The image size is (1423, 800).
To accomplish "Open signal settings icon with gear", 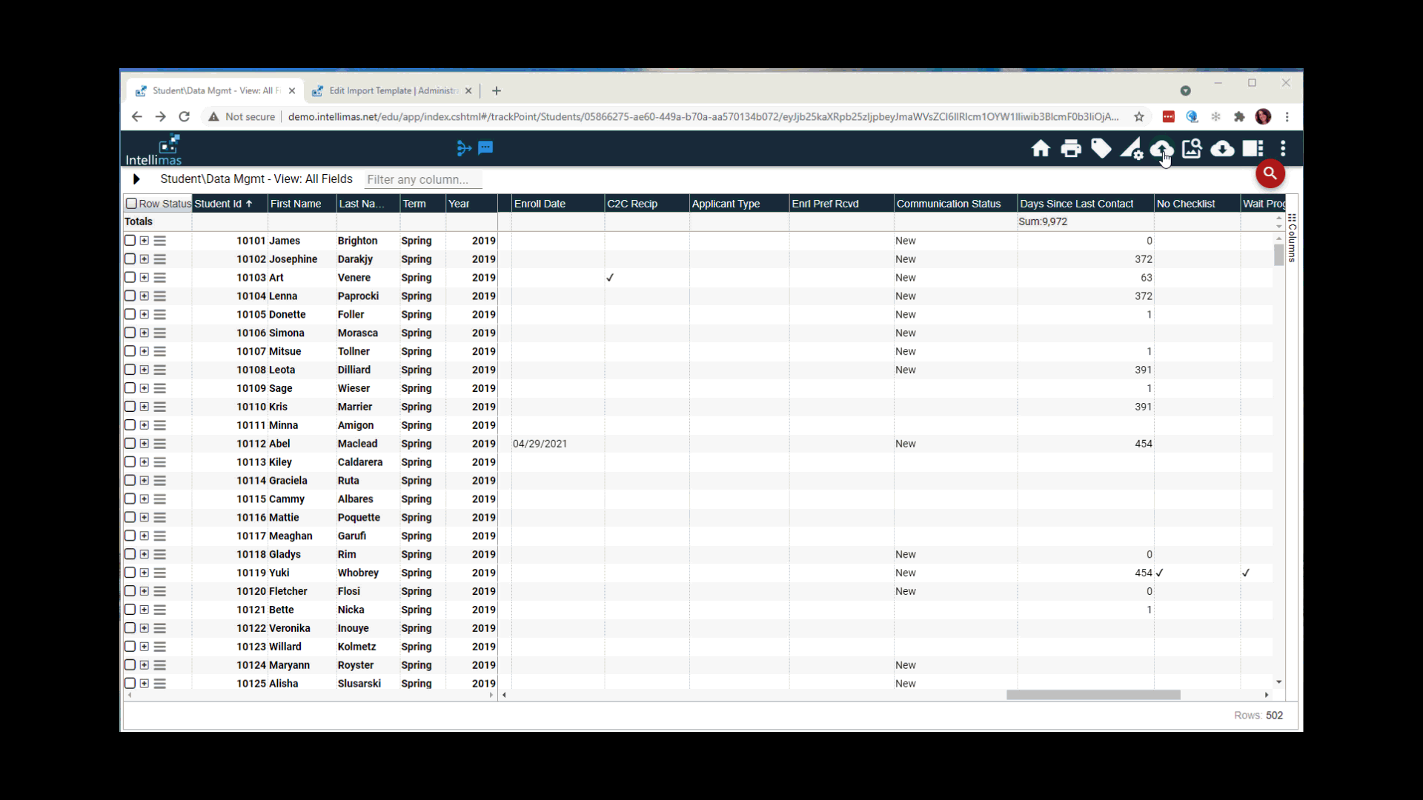I will [1132, 149].
